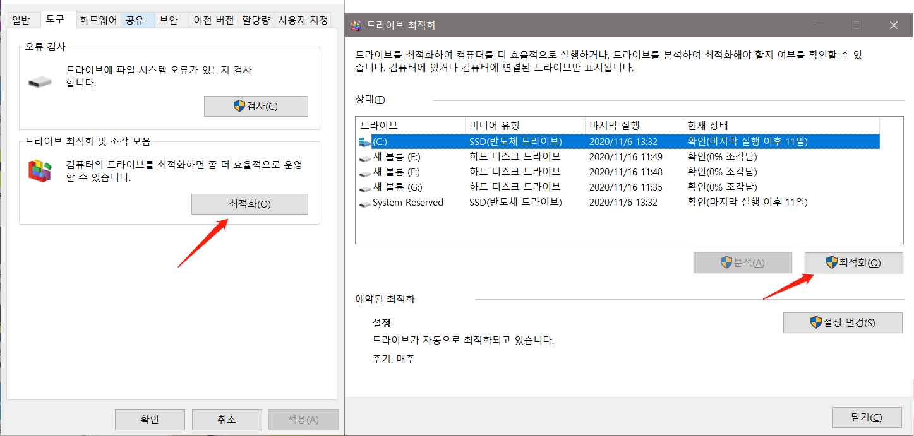
Task: Click the 분석(A) button
Action: [x=742, y=262]
